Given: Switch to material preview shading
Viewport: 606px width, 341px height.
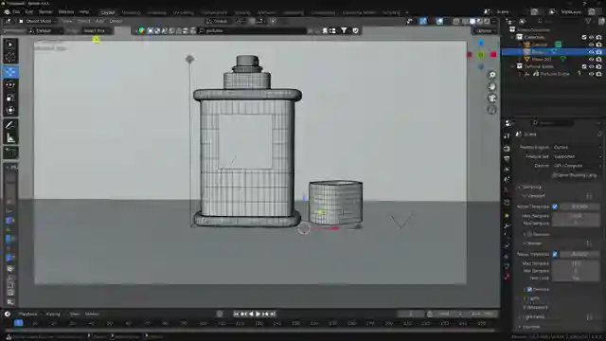Looking at the screenshot, I should click(x=480, y=21).
